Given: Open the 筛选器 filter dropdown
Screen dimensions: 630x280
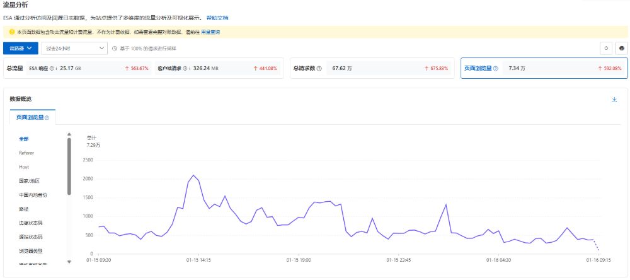Looking at the screenshot, I should [x=20, y=48].
